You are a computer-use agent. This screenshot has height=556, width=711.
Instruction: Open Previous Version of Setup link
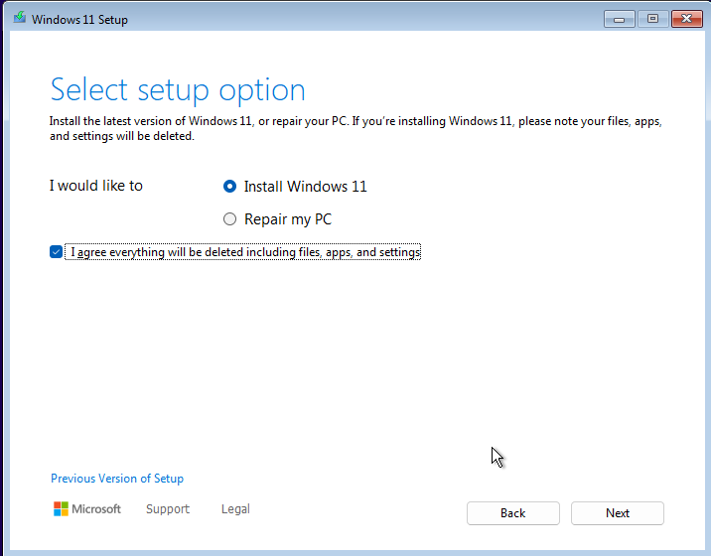point(117,479)
